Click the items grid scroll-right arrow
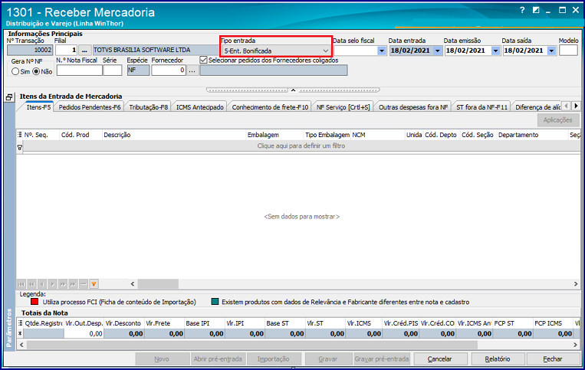The height and width of the screenshot is (370, 585). [x=576, y=284]
